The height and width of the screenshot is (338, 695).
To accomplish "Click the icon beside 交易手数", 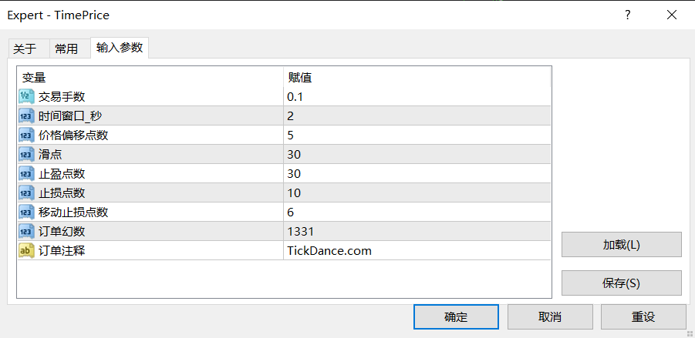I will 25,96.
